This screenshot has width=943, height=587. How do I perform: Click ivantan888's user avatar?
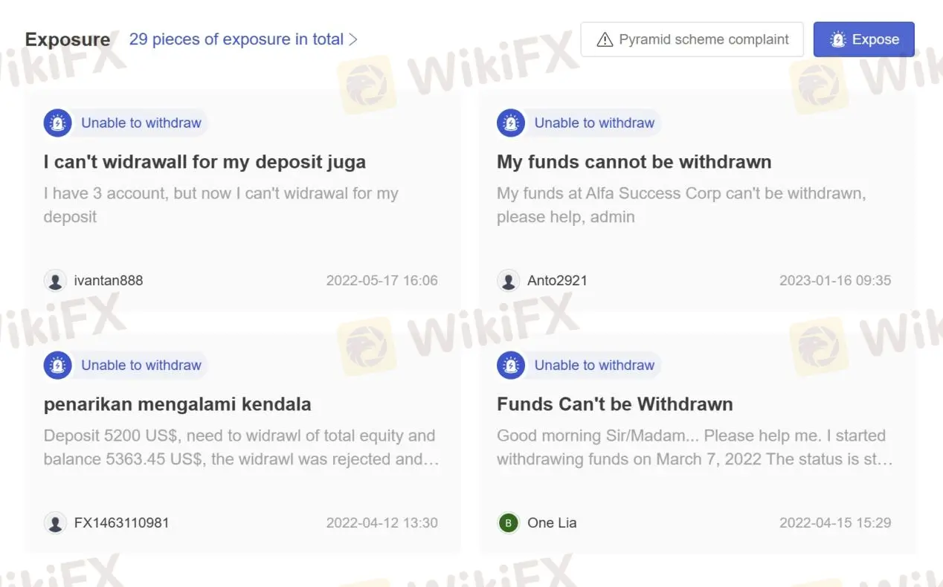coord(55,281)
